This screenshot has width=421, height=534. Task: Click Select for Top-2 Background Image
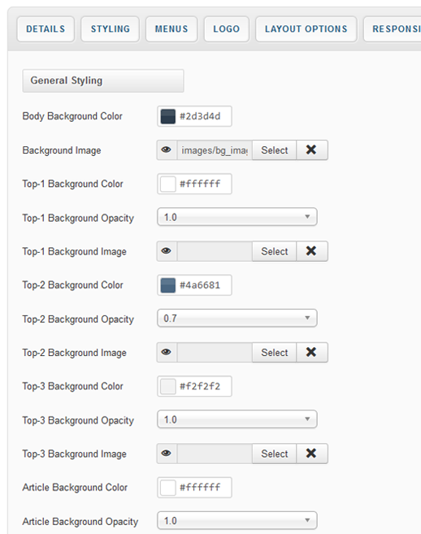(274, 352)
